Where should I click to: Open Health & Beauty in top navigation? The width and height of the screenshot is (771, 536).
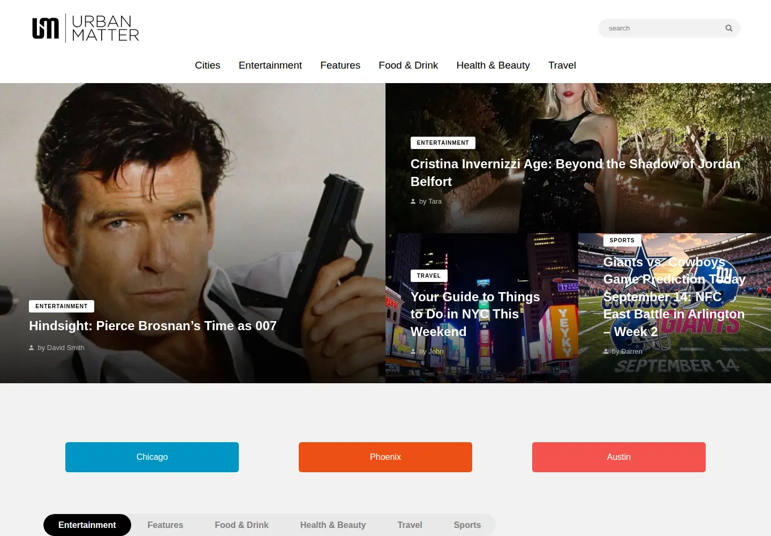click(x=493, y=65)
